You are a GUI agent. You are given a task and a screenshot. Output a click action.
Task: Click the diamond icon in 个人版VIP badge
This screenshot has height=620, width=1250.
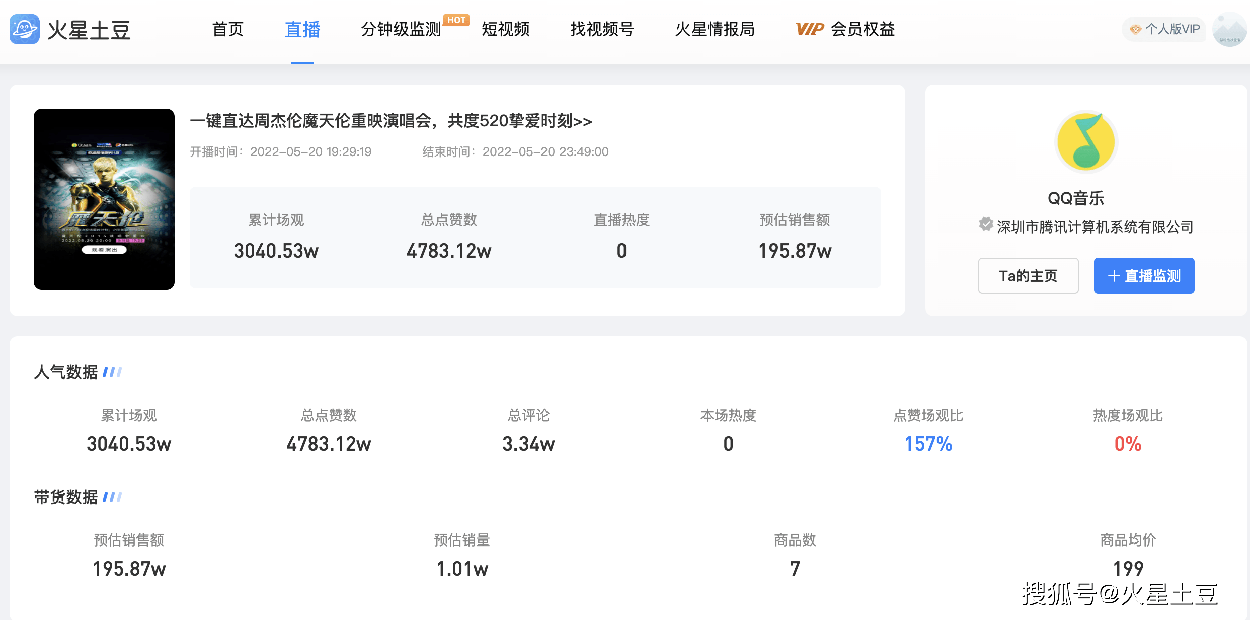[x=1135, y=29]
